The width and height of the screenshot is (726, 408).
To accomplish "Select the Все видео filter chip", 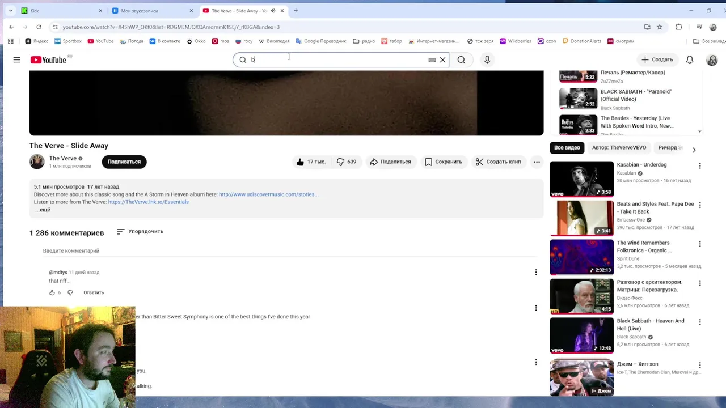I will coord(567,147).
